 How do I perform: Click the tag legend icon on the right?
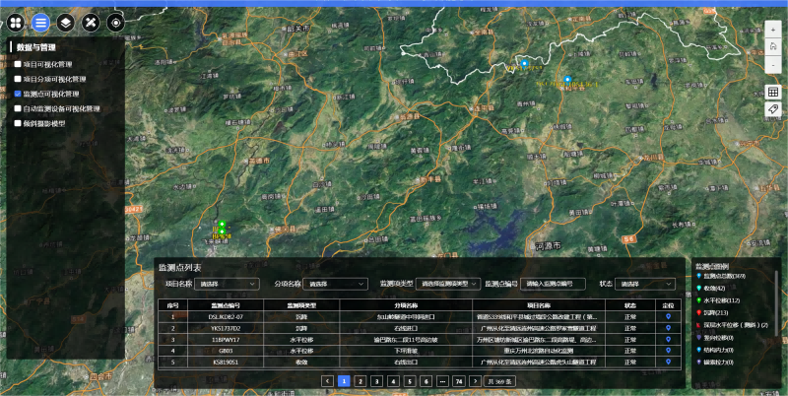point(773,109)
